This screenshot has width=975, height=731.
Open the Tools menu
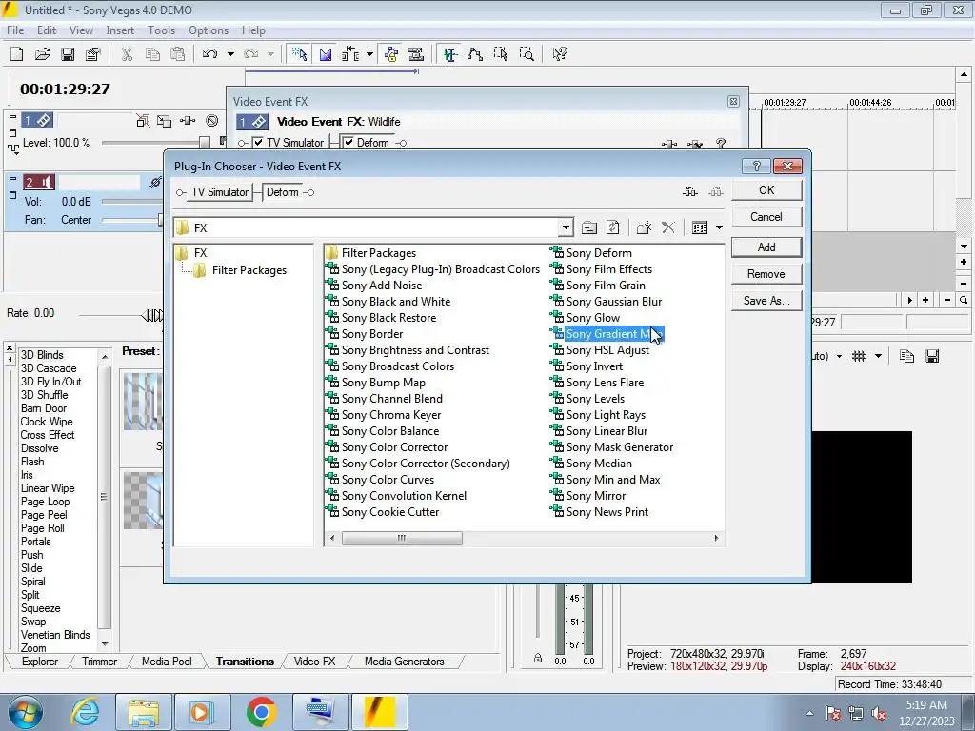161,30
